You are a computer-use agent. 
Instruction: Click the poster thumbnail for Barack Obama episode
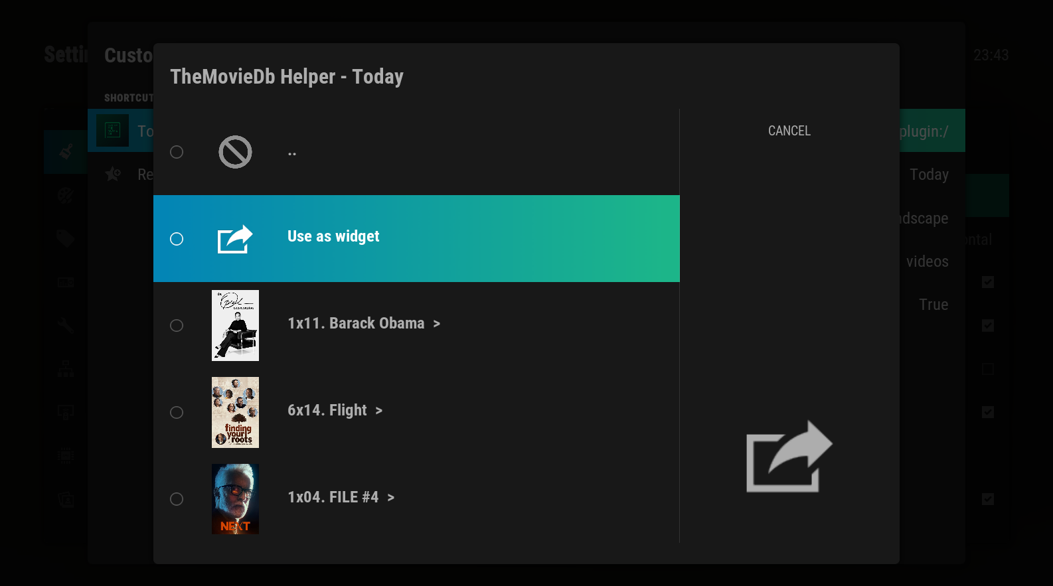pyautogui.click(x=235, y=325)
